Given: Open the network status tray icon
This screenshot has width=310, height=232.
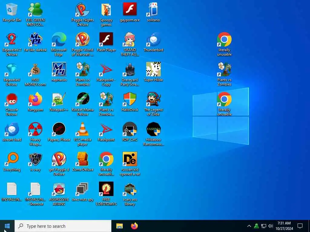Looking at the screenshot, I should click(264, 226).
